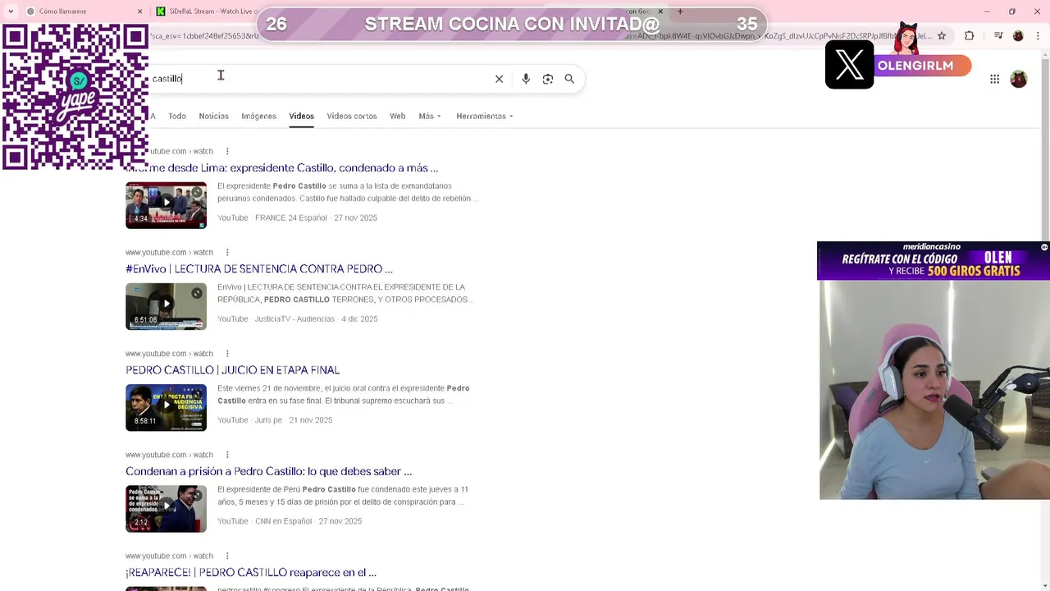Image resolution: width=1050 pixels, height=591 pixels.
Task: Click the 'CNN en Español' source text
Action: coord(283,521)
